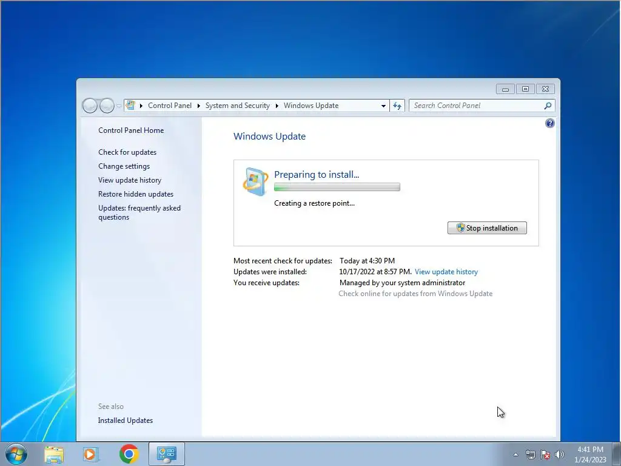Click the Preparing to install progress bar
The height and width of the screenshot is (466, 621).
coord(337,187)
